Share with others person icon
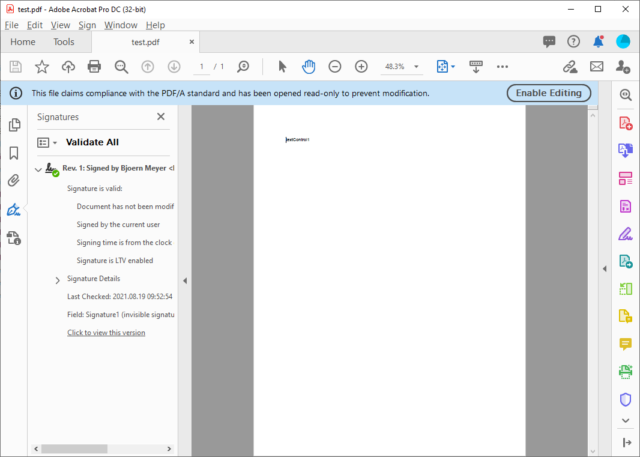 coord(623,67)
